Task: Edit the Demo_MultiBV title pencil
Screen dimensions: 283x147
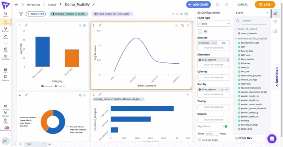Action: click(93, 5)
